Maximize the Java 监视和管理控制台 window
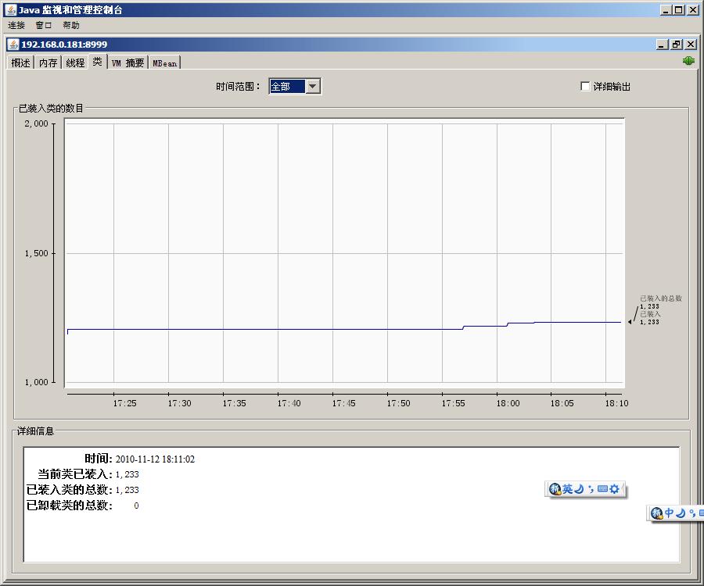 (679, 10)
